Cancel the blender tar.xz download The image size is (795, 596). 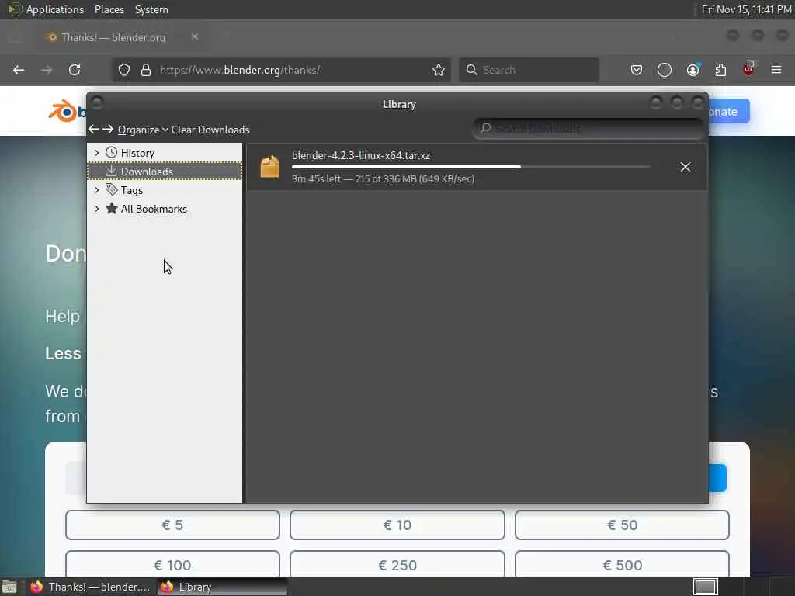(685, 167)
